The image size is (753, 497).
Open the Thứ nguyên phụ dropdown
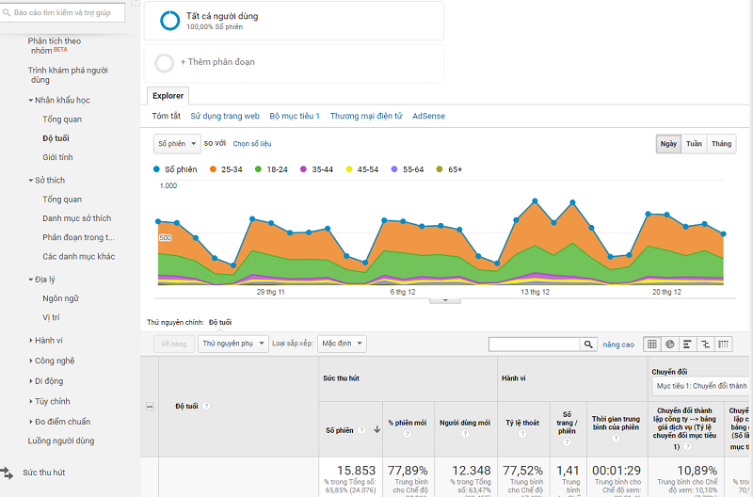pos(233,345)
